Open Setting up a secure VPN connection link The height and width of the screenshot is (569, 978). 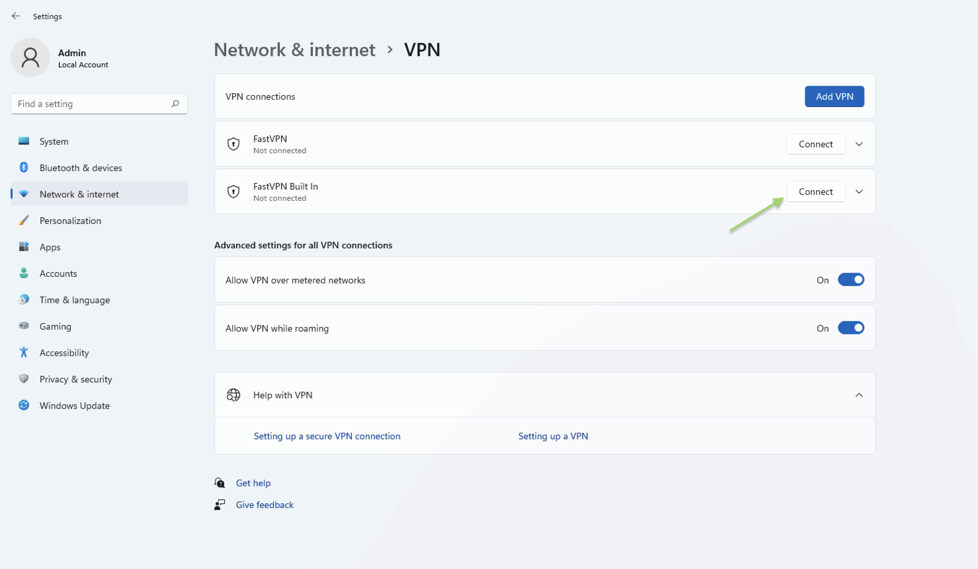[327, 436]
